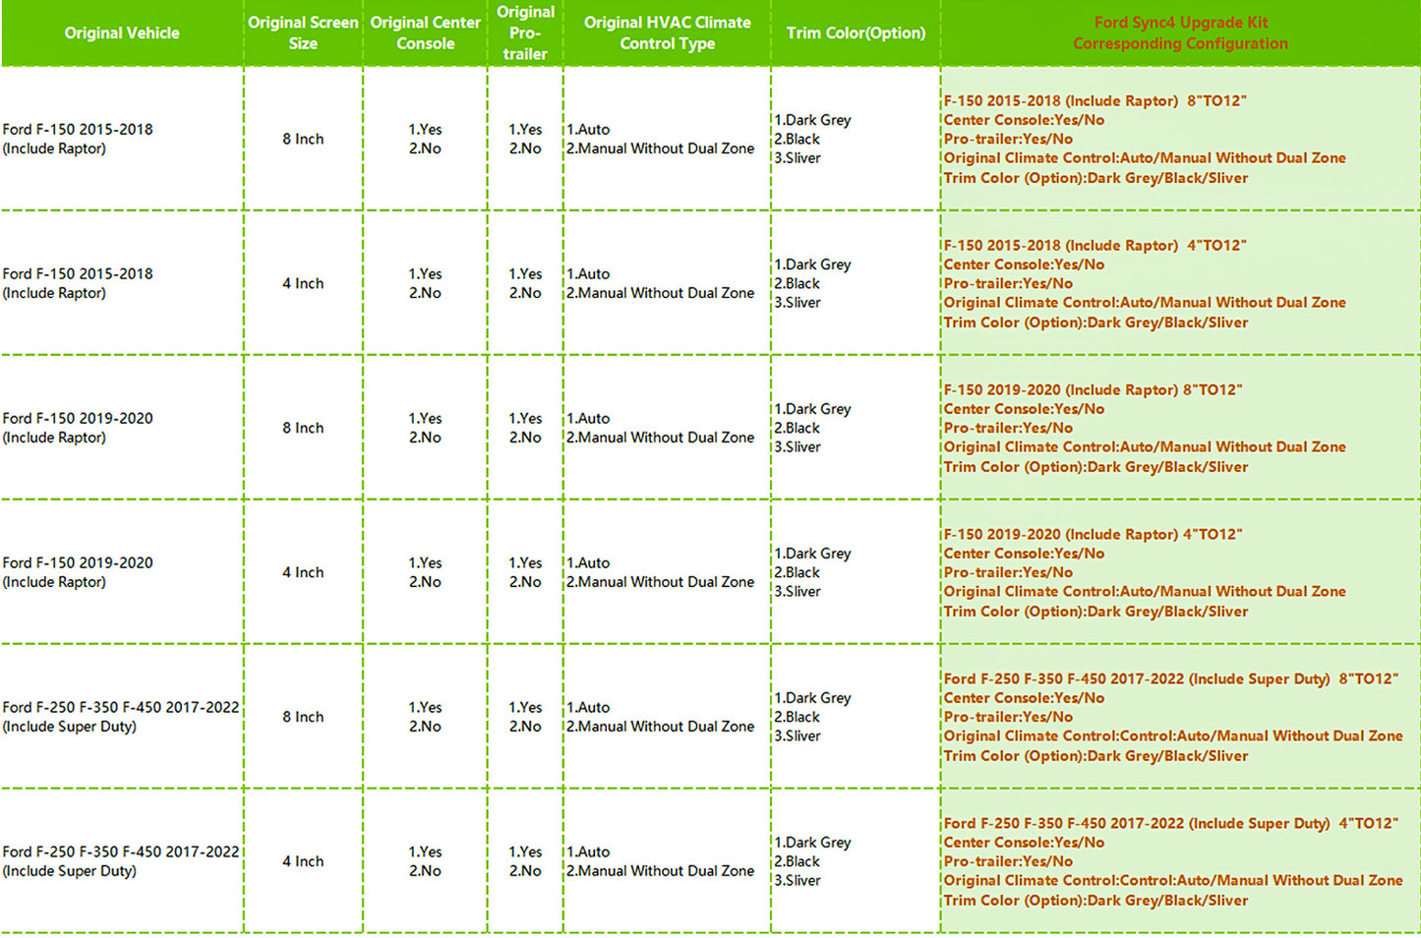Click the Original Center Console header
Image resolution: width=1421 pixels, height=938 pixels.
[x=425, y=33]
